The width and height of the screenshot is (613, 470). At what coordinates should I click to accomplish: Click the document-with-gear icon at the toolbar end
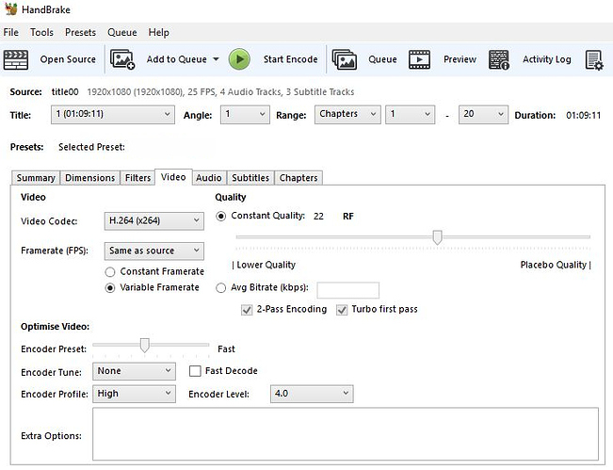pos(594,60)
